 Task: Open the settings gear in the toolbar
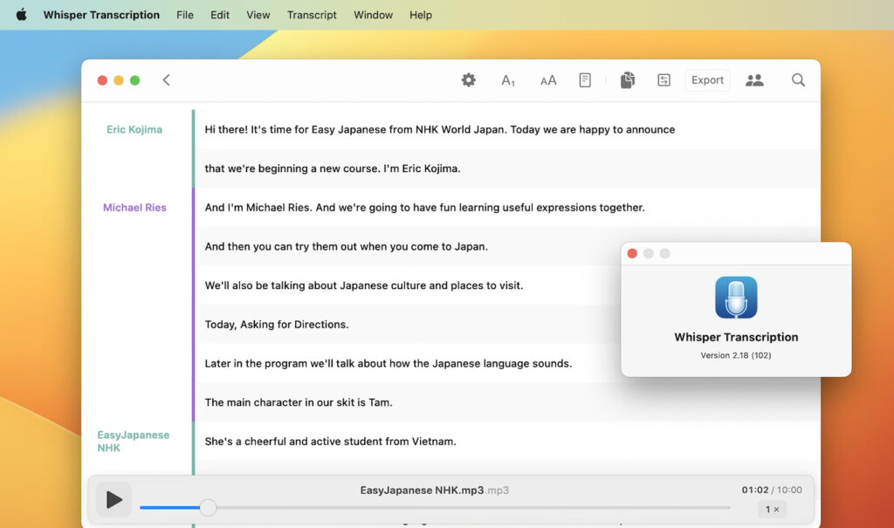coord(469,79)
